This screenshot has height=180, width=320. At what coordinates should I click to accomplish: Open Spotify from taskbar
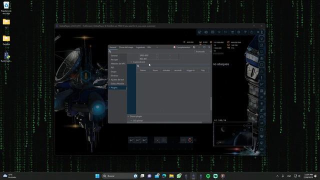click(x=208, y=176)
